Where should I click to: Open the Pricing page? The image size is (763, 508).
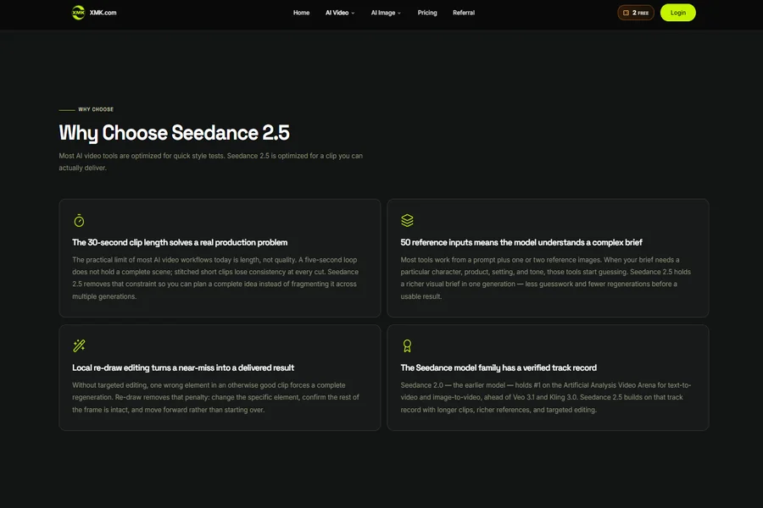pos(427,13)
